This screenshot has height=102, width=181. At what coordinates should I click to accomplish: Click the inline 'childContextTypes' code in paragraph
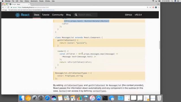tap(74, 85)
